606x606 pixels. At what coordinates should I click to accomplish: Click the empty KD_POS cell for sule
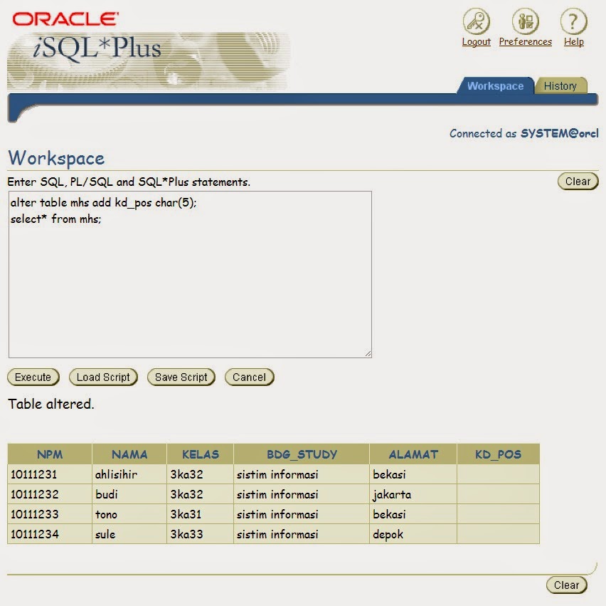[x=498, y=534]
